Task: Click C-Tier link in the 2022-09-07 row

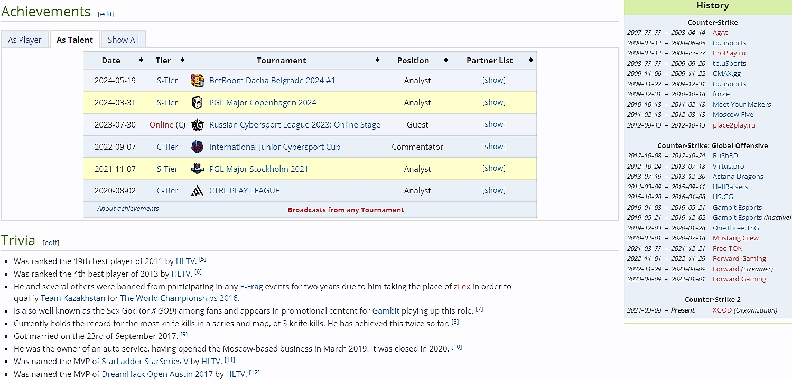Action: click(167, 147)
